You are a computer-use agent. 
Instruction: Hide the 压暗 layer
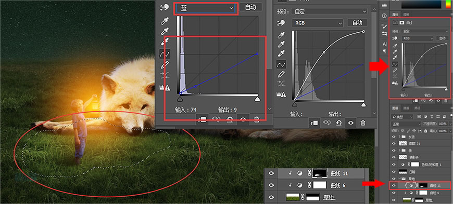pos(394,172)
